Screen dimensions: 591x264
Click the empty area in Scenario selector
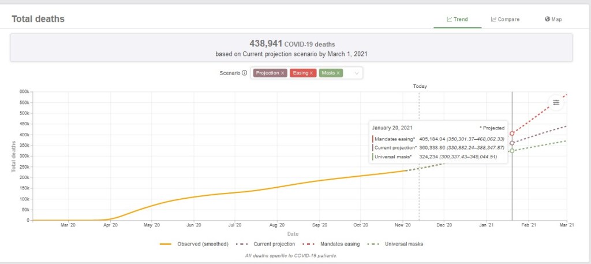click(x=348, y=73)
